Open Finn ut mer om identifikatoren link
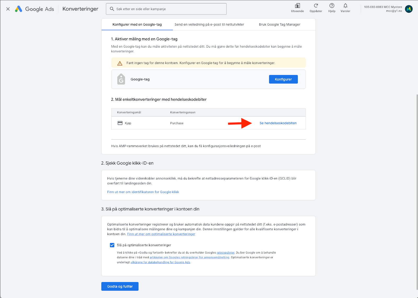418x298 pixels. (x=143, y=192)
